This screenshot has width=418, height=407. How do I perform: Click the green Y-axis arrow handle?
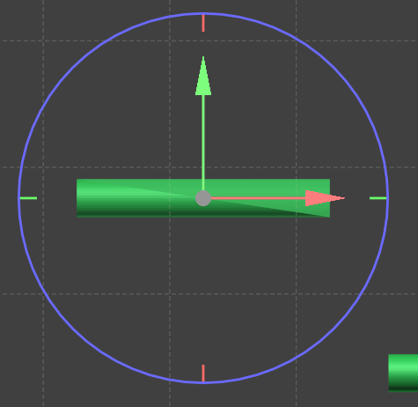203,76
